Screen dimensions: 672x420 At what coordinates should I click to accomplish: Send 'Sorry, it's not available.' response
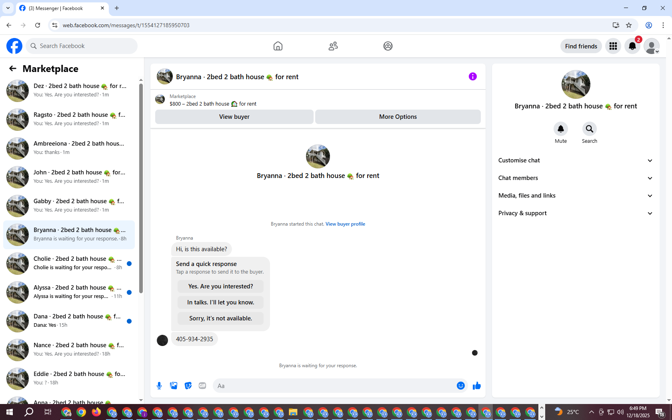(x=220, y=318)
